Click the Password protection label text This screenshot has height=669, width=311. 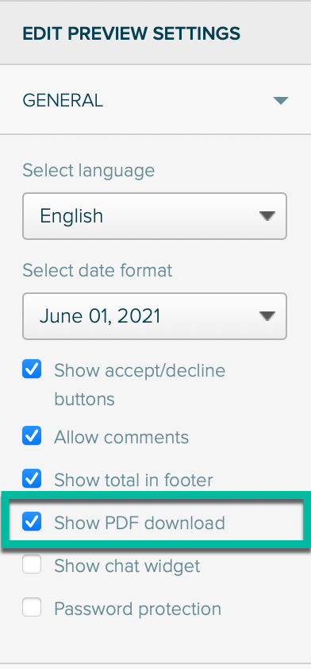(137, 609)
